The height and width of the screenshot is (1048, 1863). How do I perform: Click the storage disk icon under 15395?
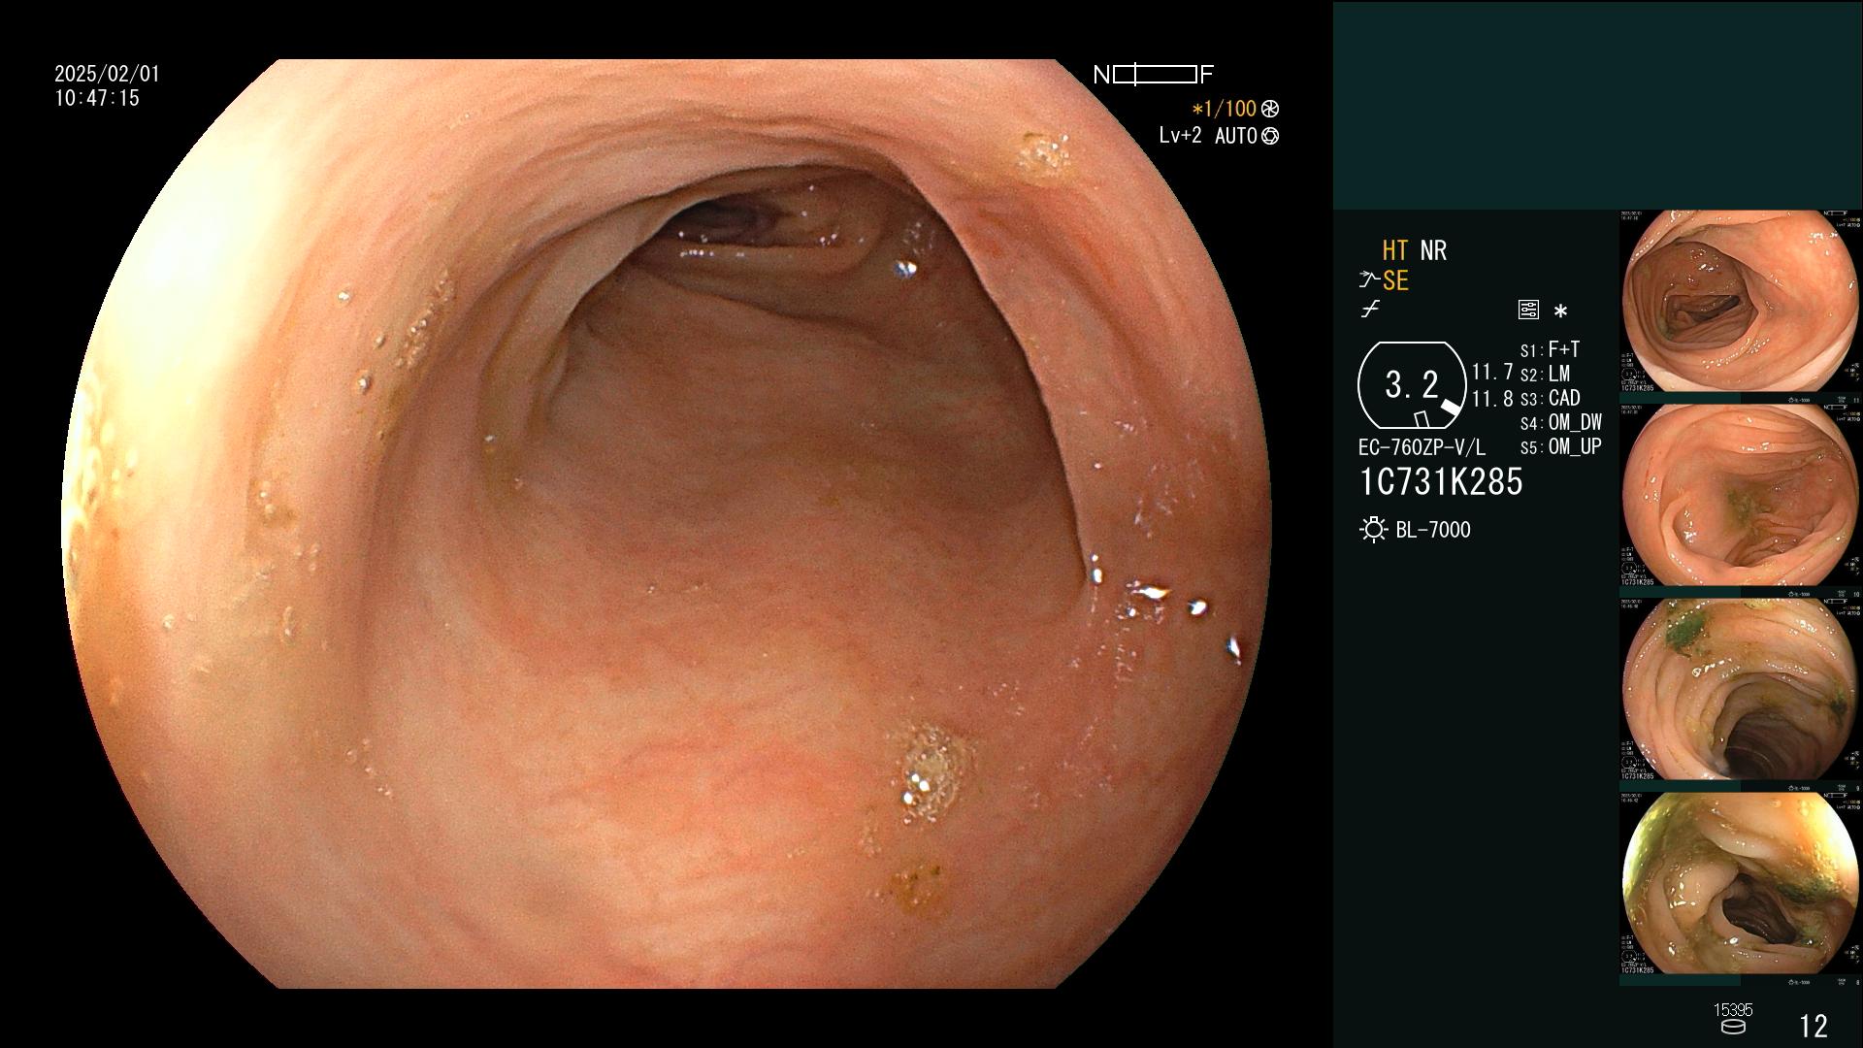[1733, 1027]
